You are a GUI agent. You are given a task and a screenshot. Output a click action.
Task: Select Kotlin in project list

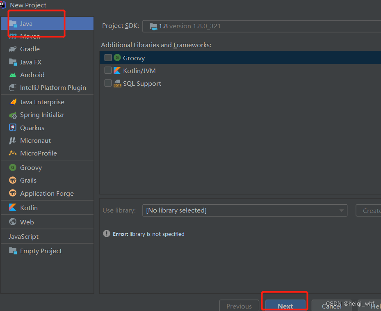[x=47, y=208]
